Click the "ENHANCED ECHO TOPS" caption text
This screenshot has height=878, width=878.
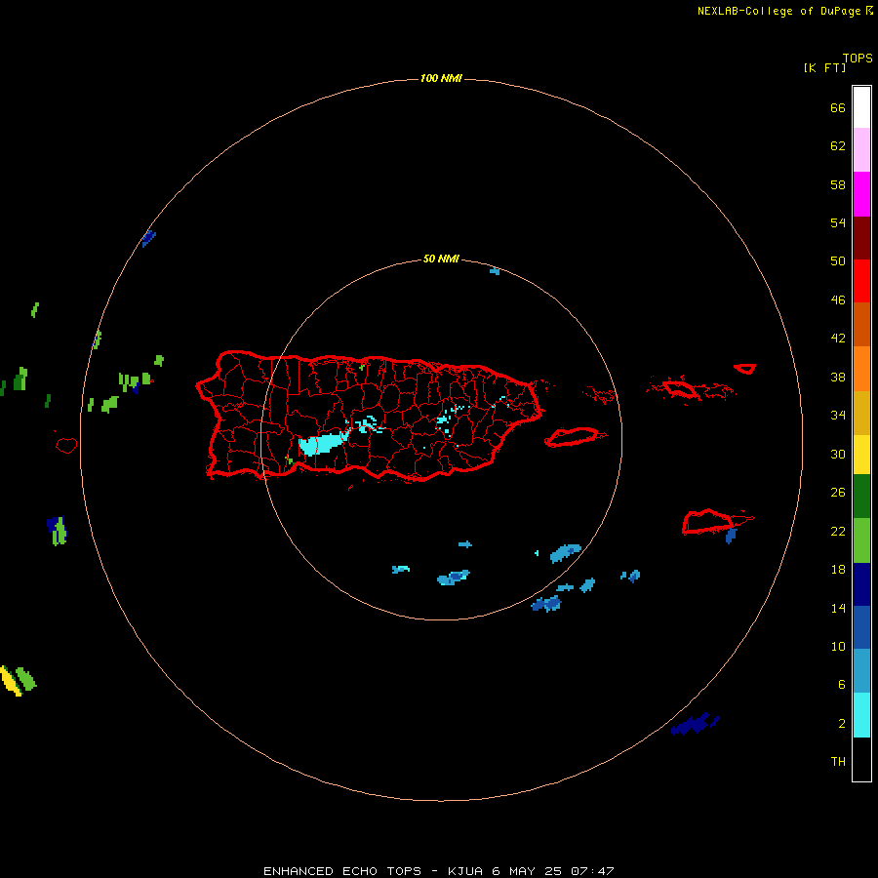[342, 871]
